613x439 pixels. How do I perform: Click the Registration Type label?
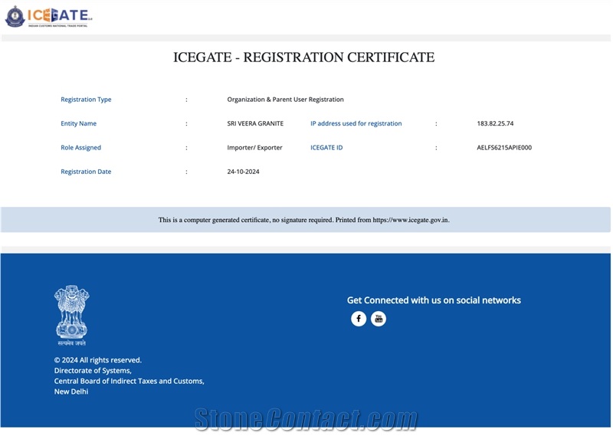[86, 100]
